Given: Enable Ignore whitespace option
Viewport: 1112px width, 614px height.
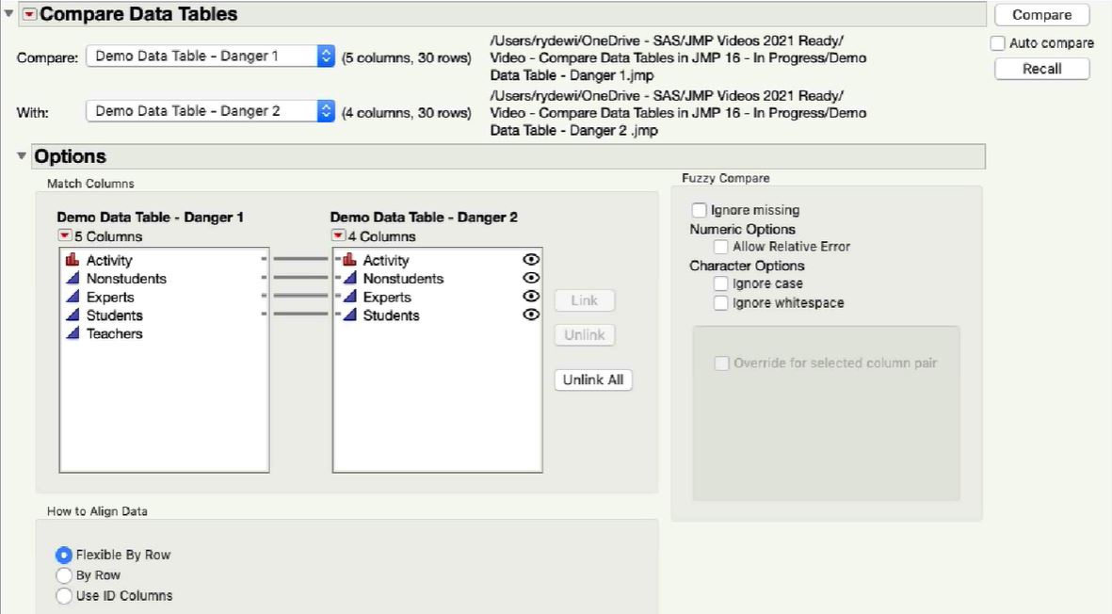Looking at the screenshot, I should tap(721, 301).
